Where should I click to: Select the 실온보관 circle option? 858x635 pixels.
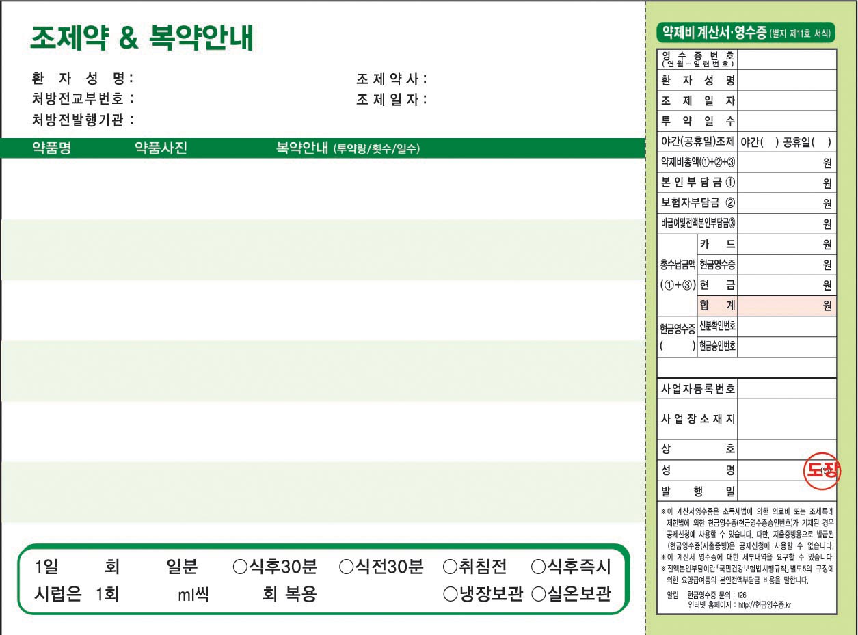tap(538, 594)
